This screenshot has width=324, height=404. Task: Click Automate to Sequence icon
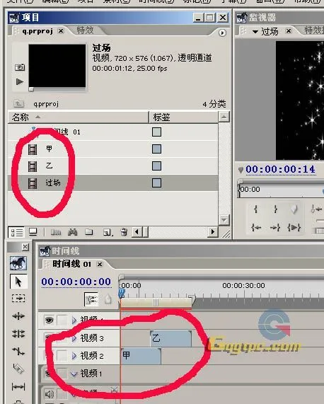56,232
